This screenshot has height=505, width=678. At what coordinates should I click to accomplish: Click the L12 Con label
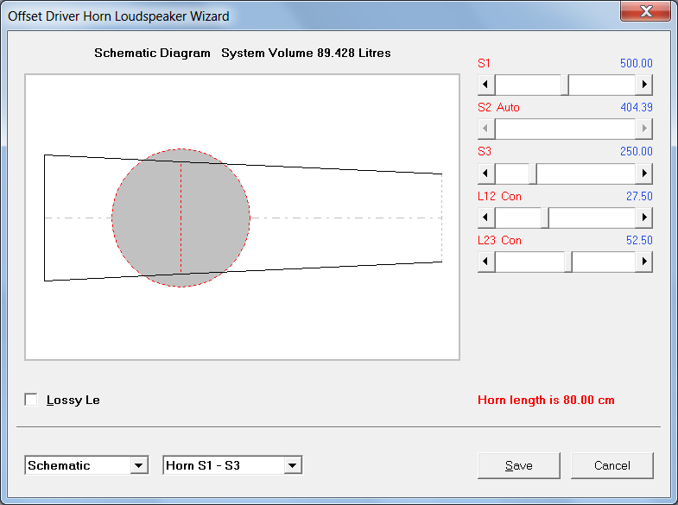tap(499, 196)
